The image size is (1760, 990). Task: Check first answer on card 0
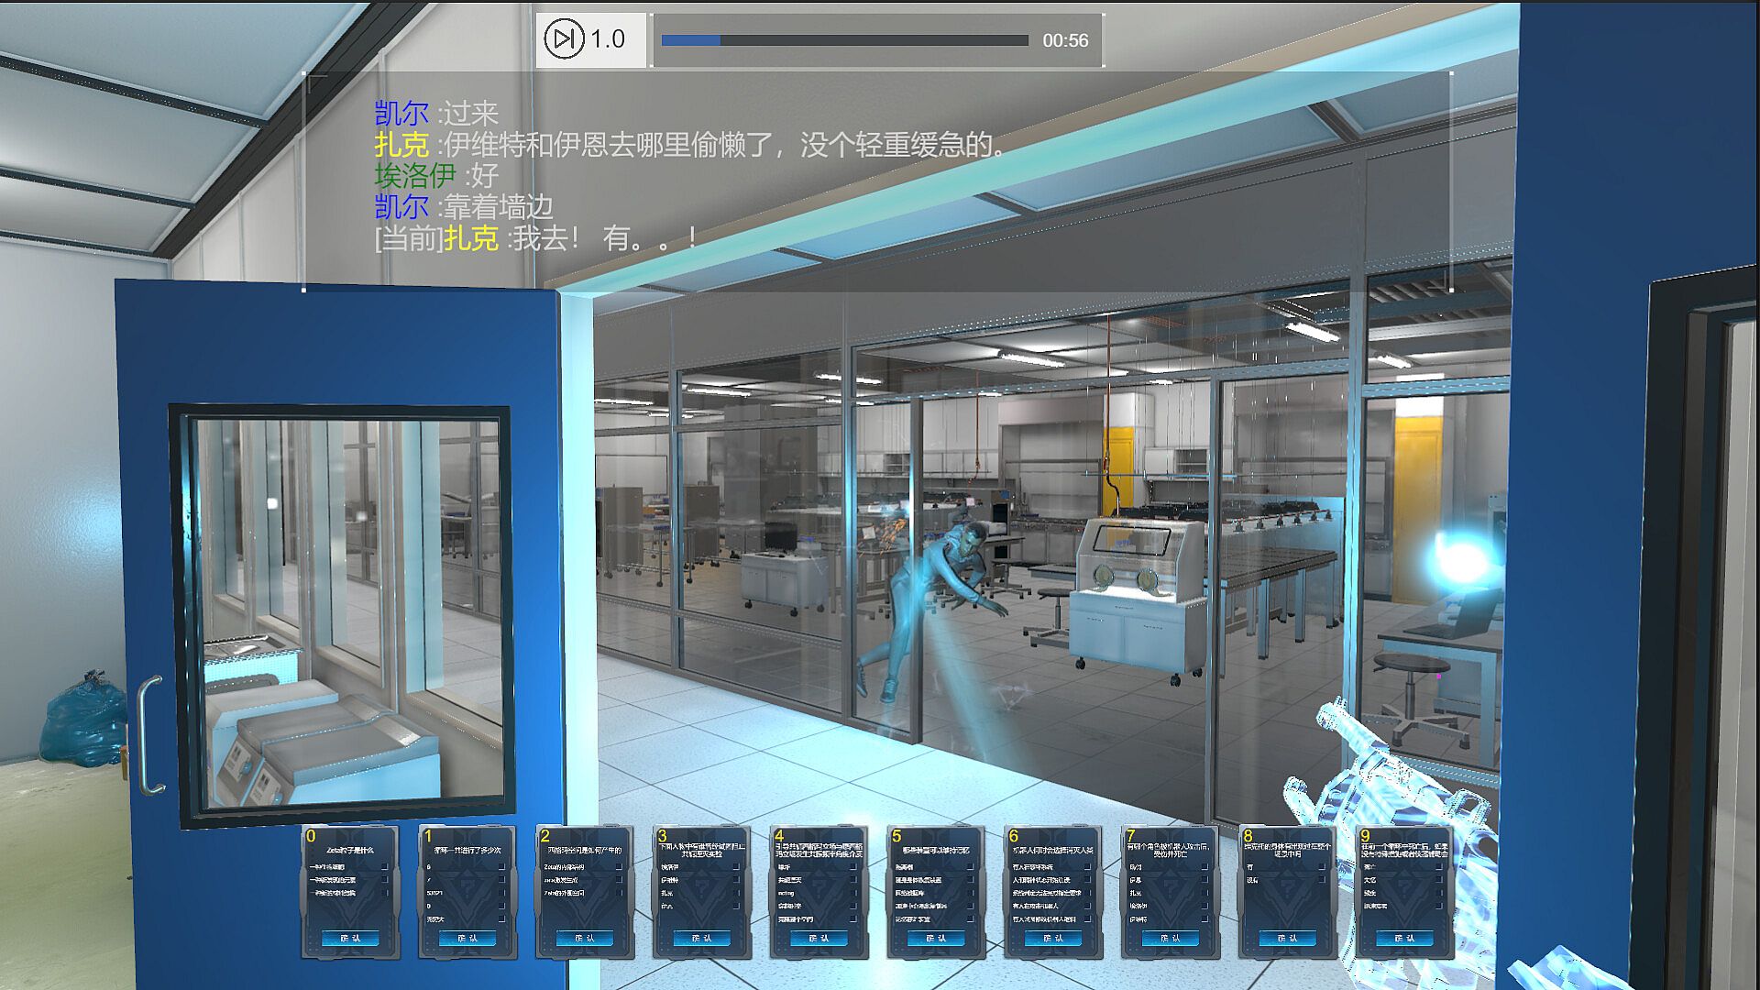[385, 866]
